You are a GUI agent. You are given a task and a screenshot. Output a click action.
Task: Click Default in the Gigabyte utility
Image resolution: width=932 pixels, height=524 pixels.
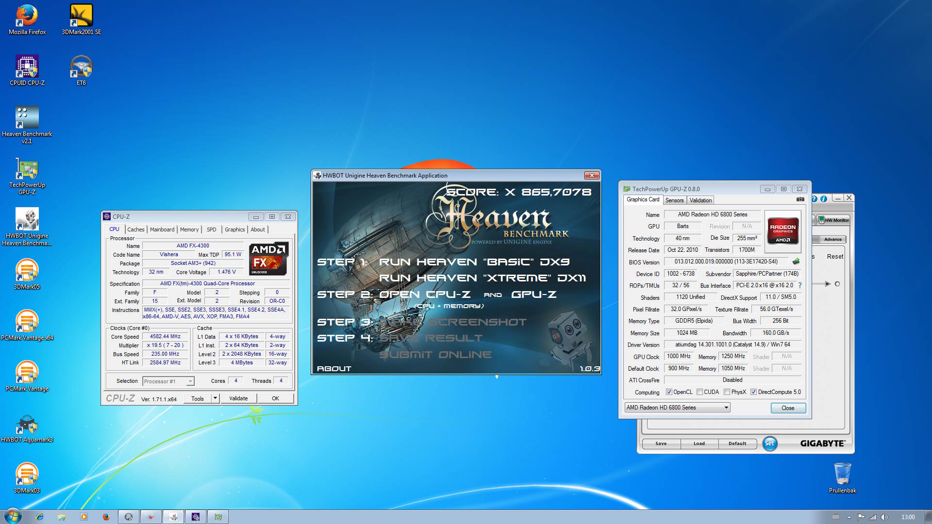(x=737, y=443)
